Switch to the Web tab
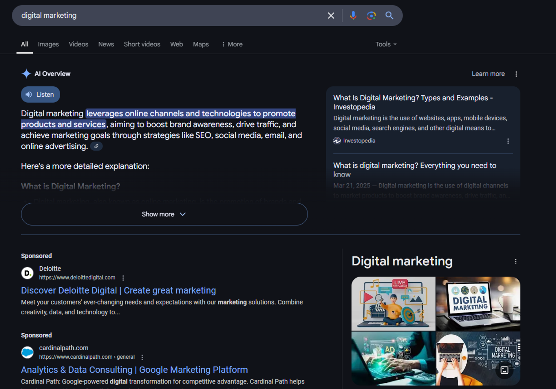The height and width of the screenshot is (389, 556). [x=176, y=44]
